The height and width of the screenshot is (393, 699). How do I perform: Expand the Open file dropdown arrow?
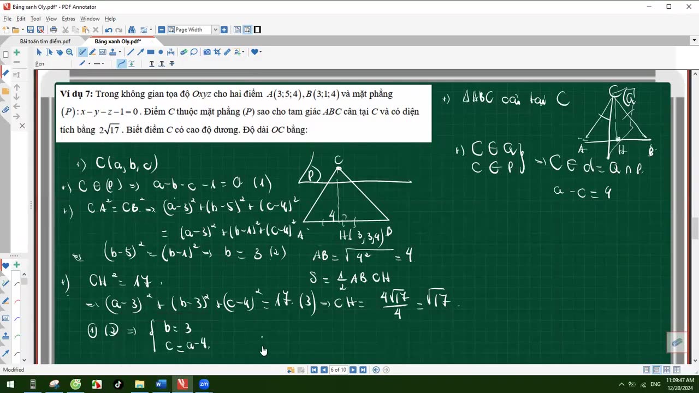point(22,29)
